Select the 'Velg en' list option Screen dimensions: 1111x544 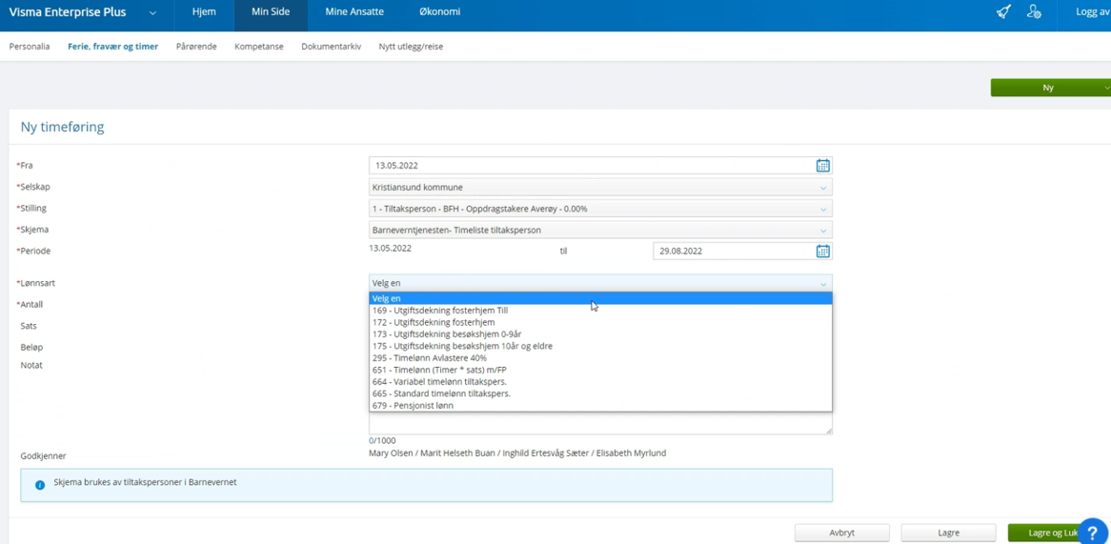[600, 298]
